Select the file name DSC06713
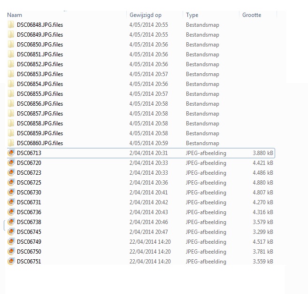Viewport: 308px width, 294px height. (x=29, y=153)
